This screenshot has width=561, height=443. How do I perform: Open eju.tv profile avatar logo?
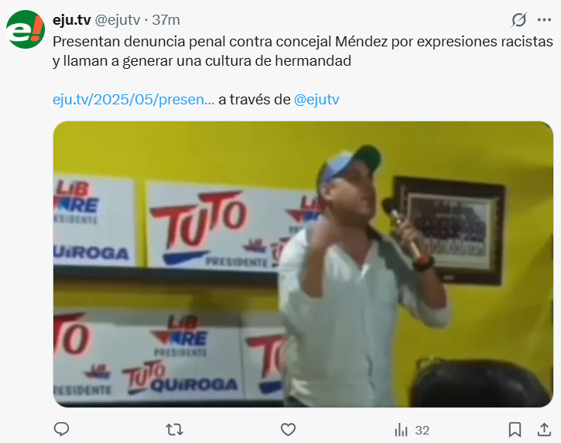(x=26, y=29)
